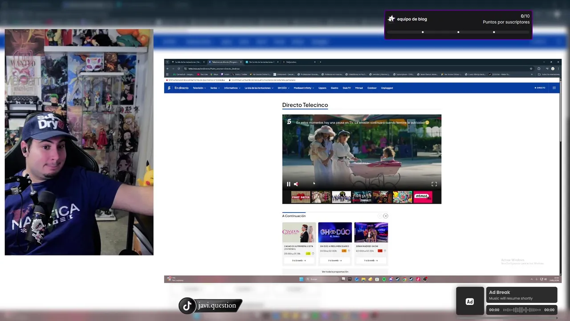Set reminder for GH Dúo 4 Resumen Diario
570x321 pixels.
pyautogui.click(x=349, y=251)
